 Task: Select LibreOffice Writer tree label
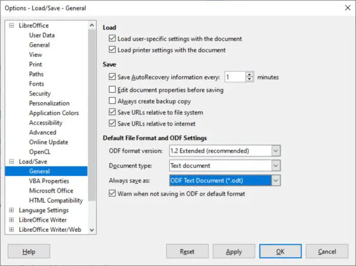(43, 220)
